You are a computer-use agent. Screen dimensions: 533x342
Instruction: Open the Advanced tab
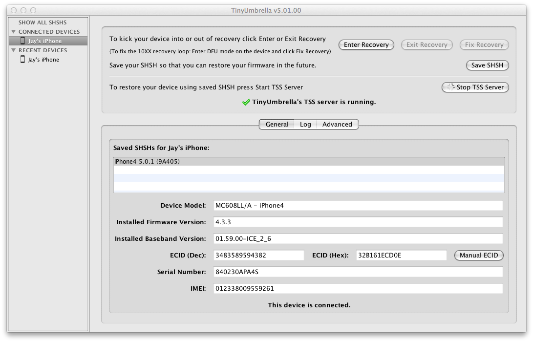(337, 125)
